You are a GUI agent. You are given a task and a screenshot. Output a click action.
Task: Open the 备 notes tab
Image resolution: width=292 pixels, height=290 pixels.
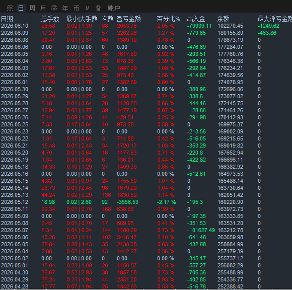(98, 8)
